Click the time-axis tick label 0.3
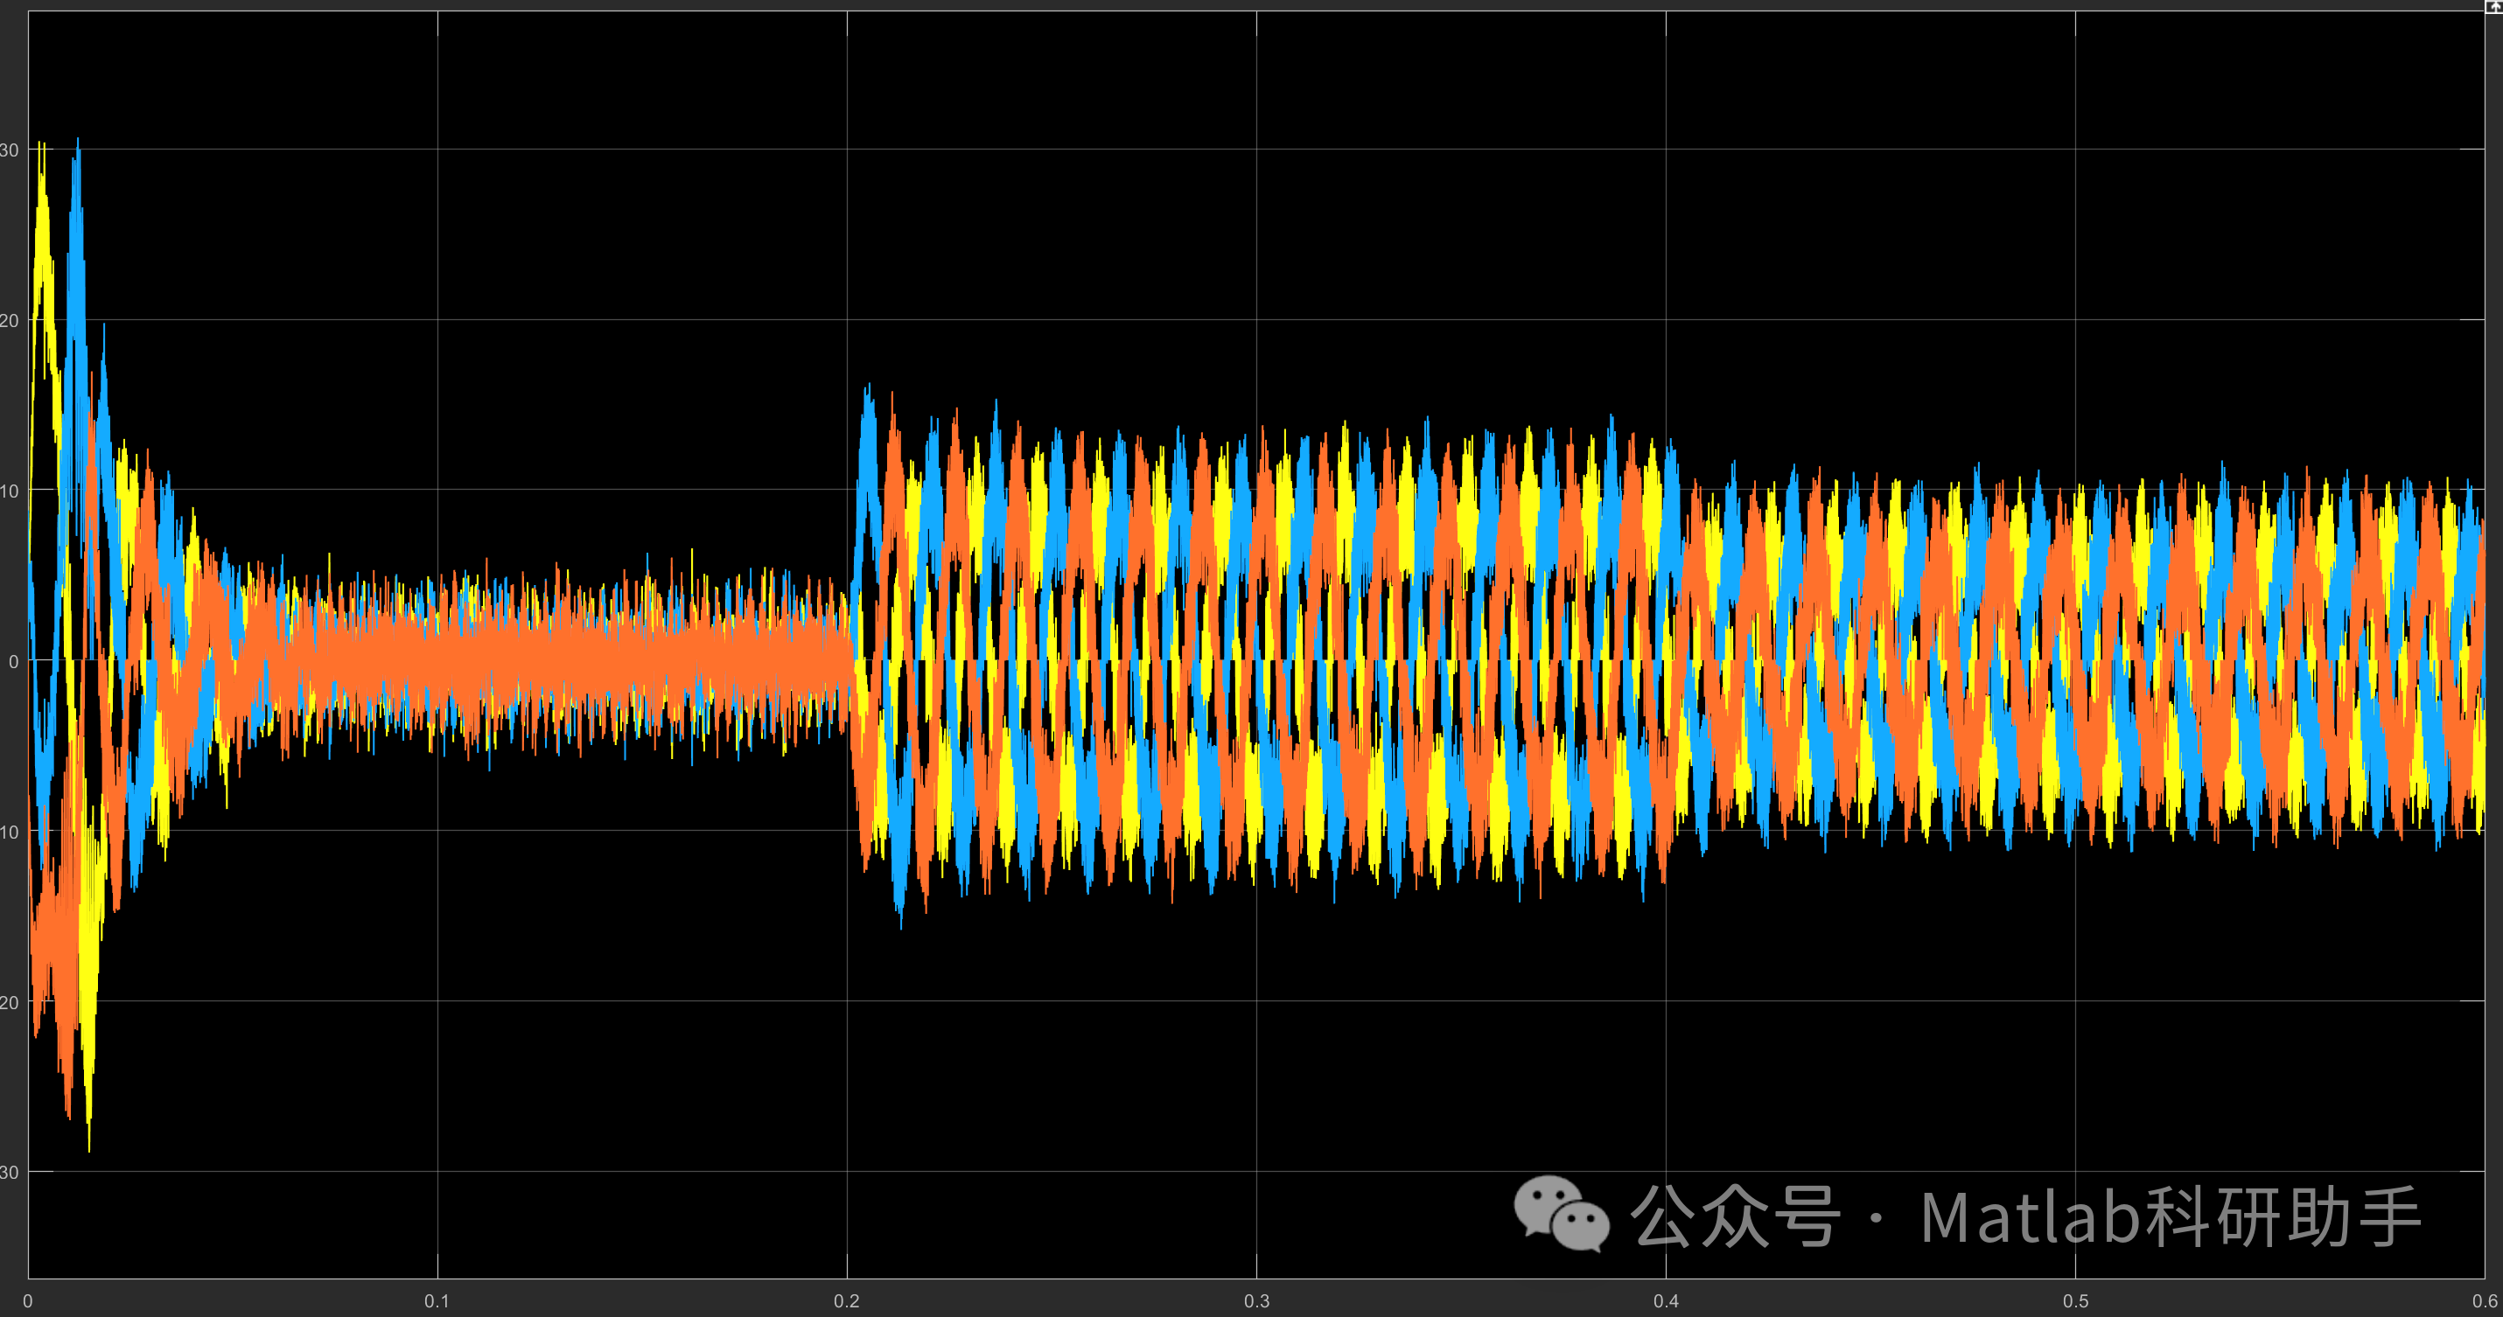The height and width of the screenshot is (1317, 2503). pos(1256,1300)
